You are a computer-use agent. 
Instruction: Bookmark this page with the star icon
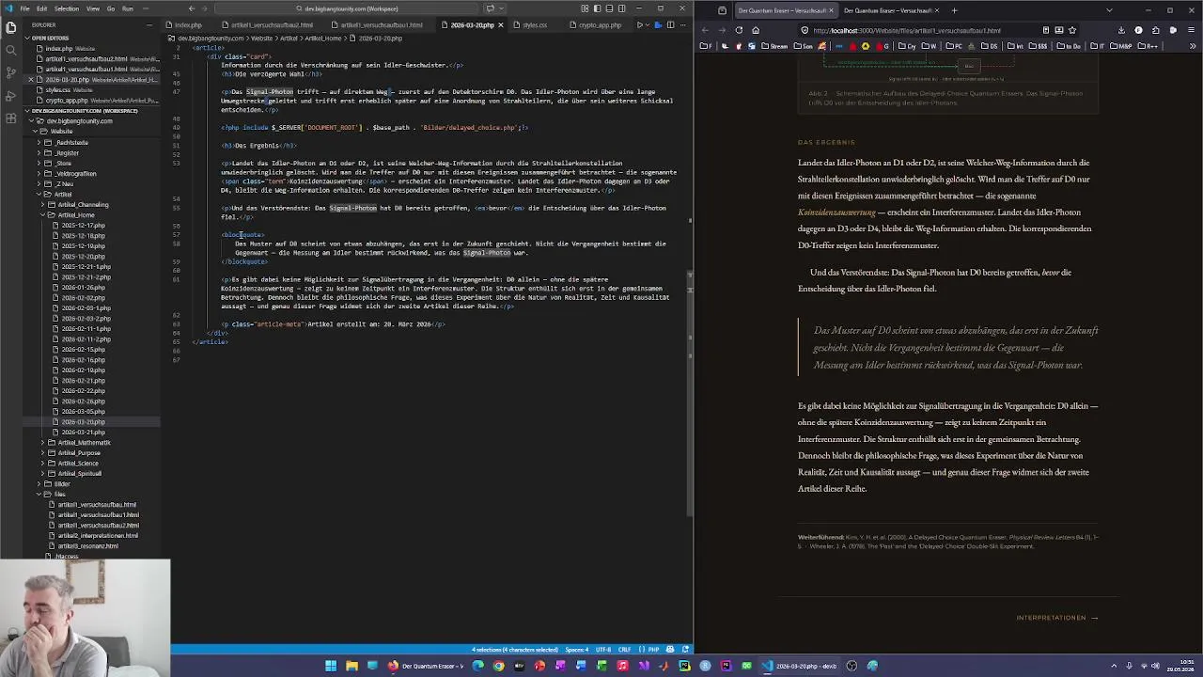(1072, 30)
